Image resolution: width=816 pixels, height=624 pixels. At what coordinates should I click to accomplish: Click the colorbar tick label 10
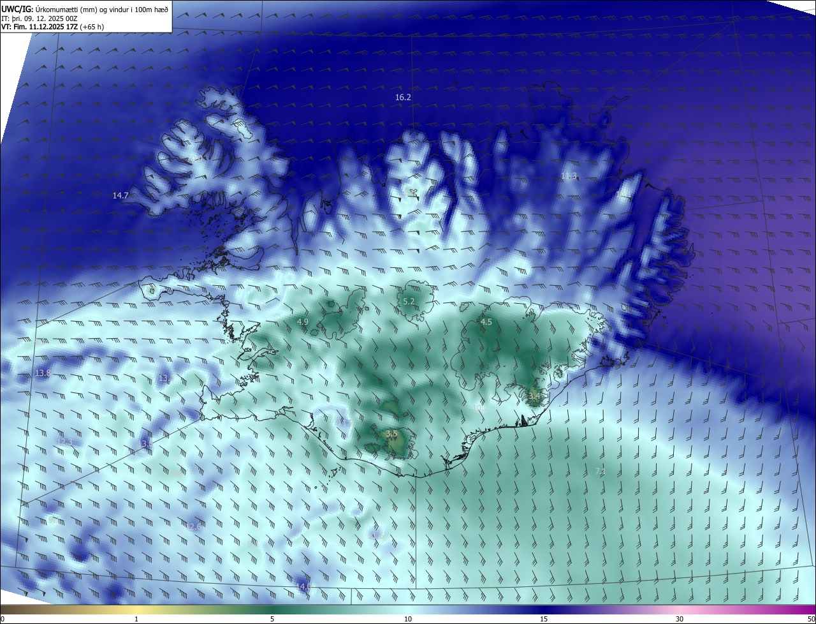408,619
